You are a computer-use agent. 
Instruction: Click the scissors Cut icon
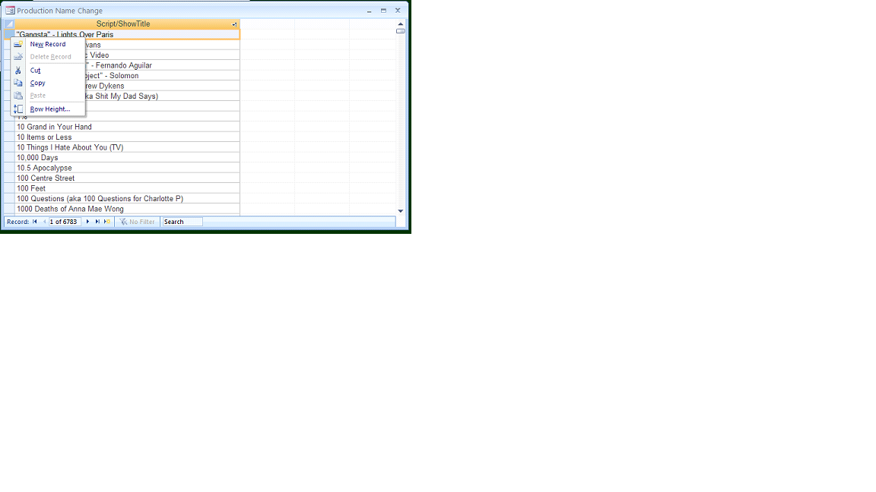click(x=18, y=71)
